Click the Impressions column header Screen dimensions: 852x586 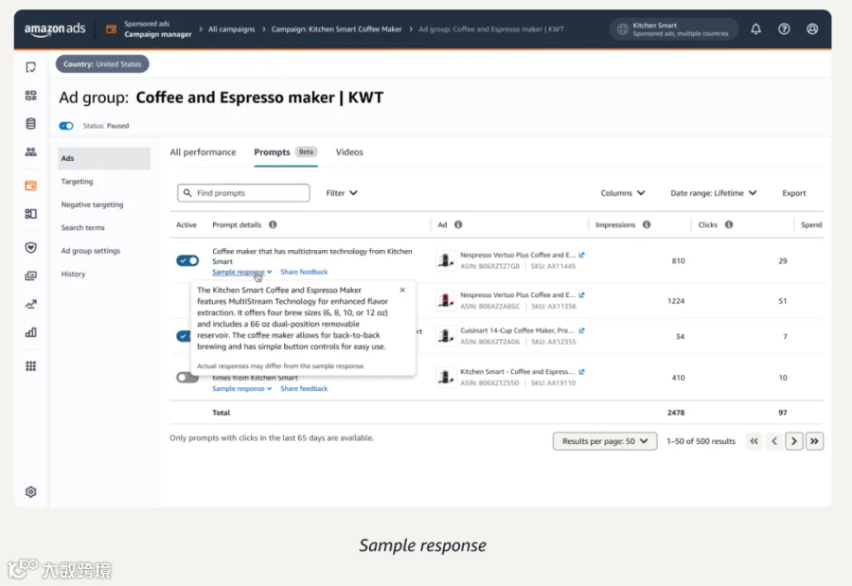(615, 225)
